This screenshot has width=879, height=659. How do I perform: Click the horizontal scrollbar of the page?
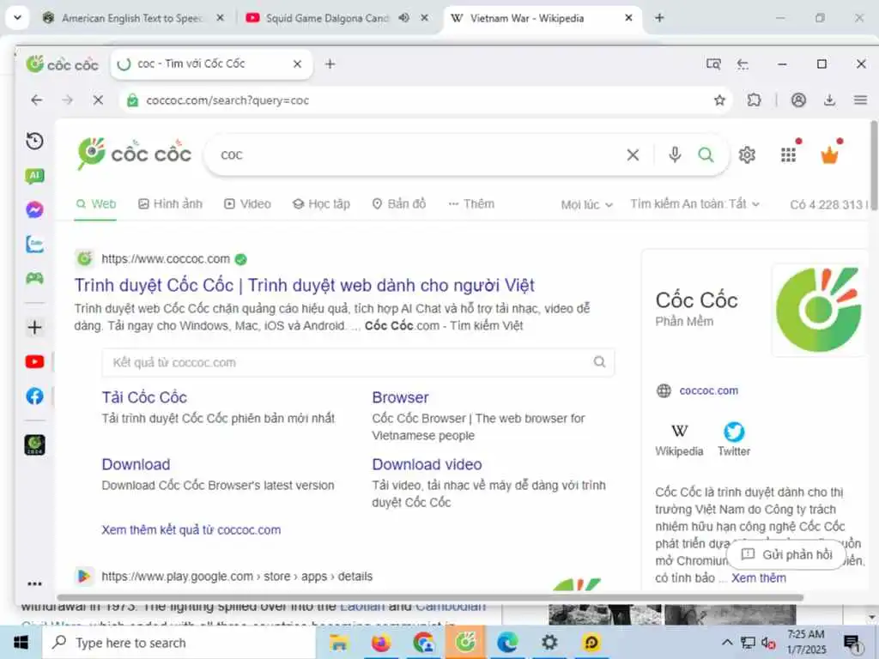(x=430, y=597)
